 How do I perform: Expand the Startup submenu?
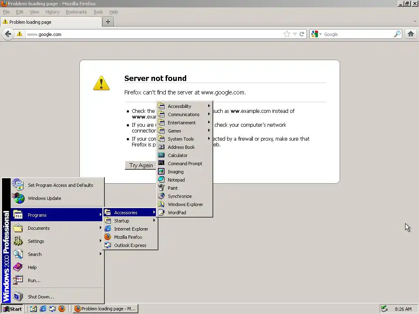(130, 220)
